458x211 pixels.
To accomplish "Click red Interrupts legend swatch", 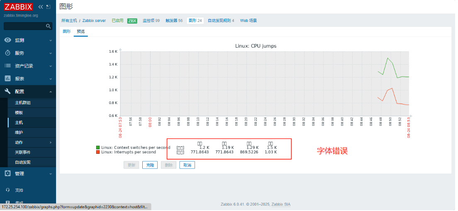I will click(x=98, y=152).
